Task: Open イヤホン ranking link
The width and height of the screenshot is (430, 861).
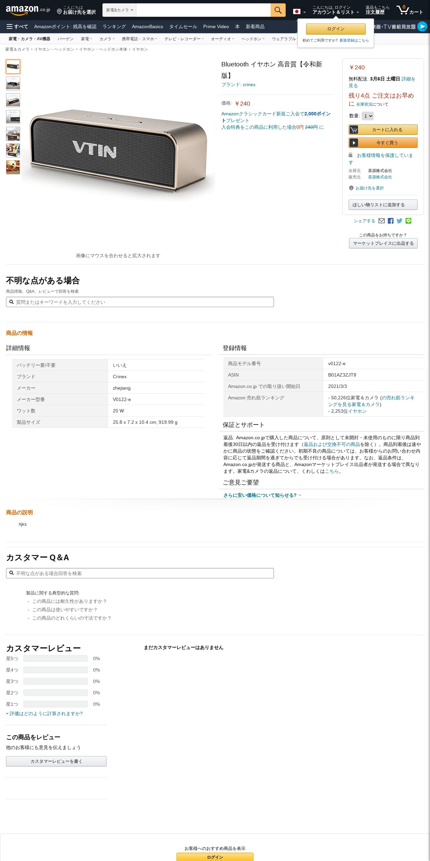Action: tap(357, 411)
